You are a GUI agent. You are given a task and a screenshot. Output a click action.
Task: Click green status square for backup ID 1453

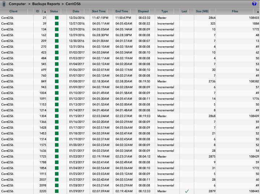point(57,133)
